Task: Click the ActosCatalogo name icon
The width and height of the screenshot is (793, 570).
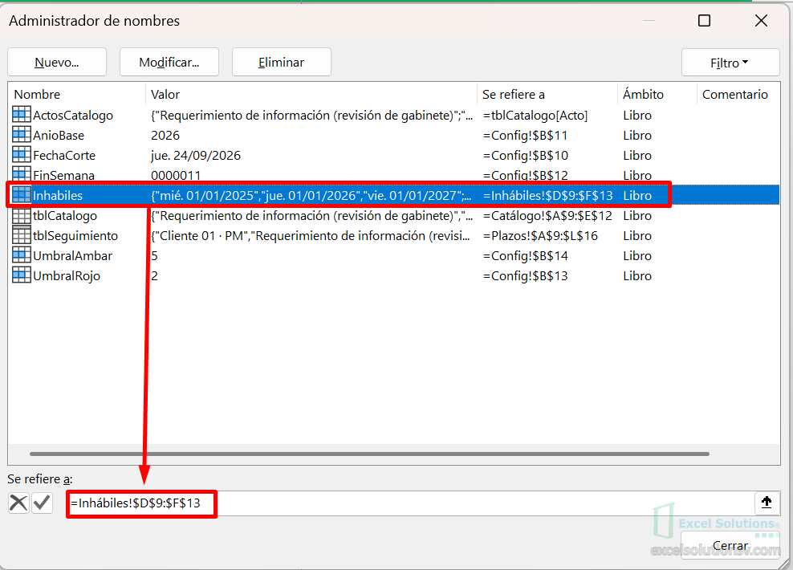Action: pos(21,115)
